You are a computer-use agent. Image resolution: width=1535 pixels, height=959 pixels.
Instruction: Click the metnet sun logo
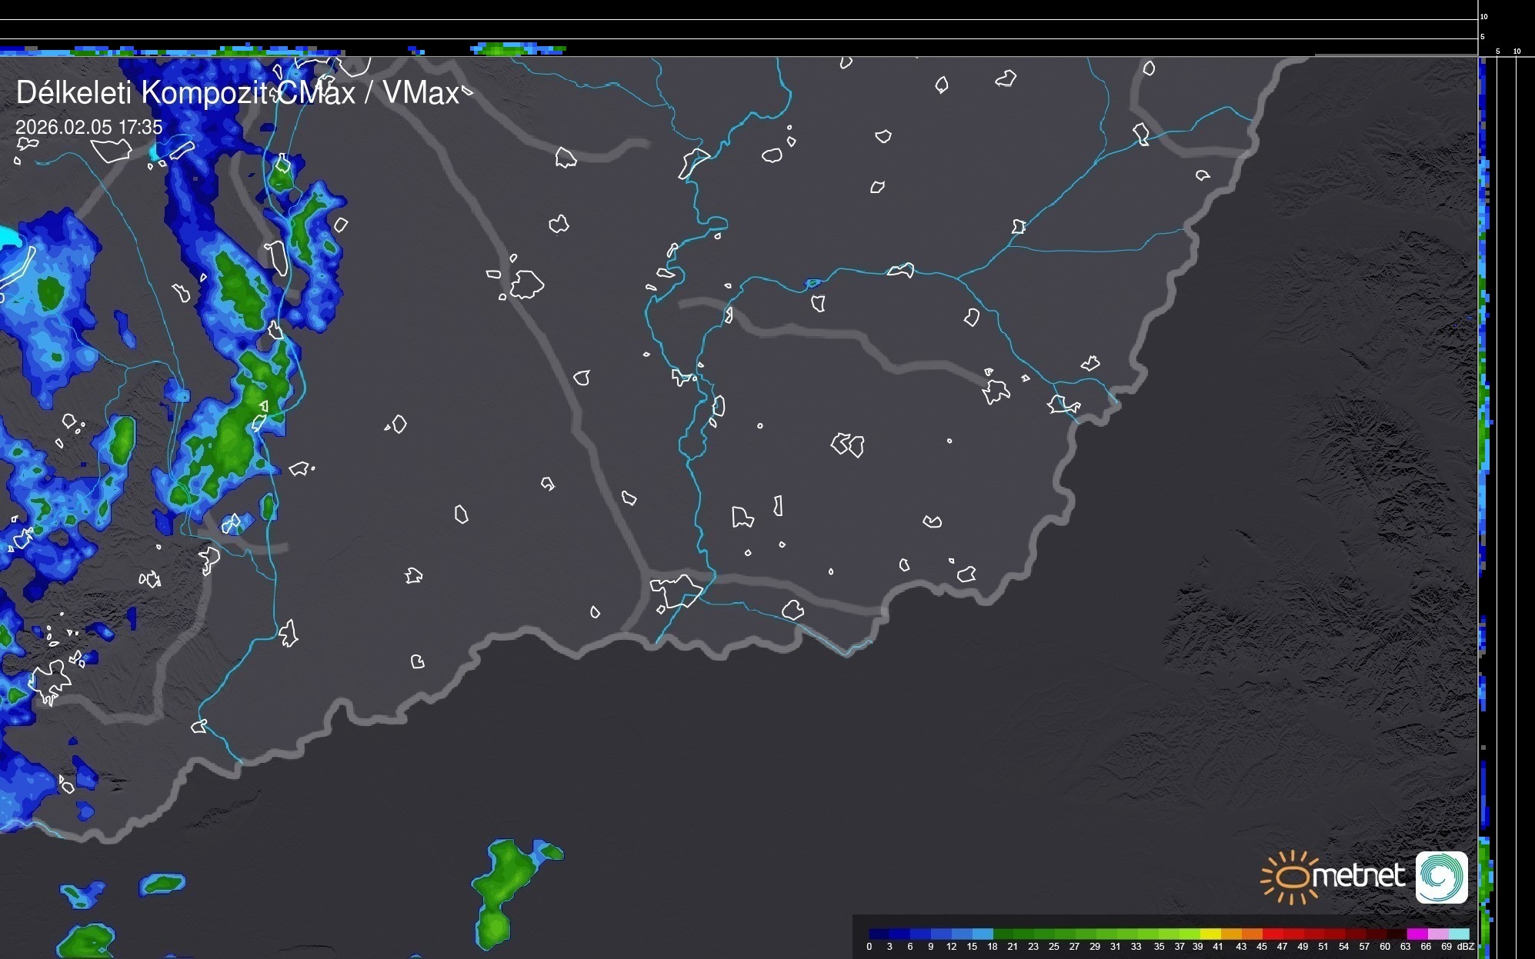click(1293, 877)
